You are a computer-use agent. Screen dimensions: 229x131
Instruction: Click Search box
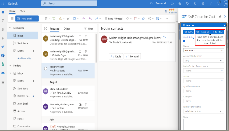pyautogui.click(x=69, y=3)
